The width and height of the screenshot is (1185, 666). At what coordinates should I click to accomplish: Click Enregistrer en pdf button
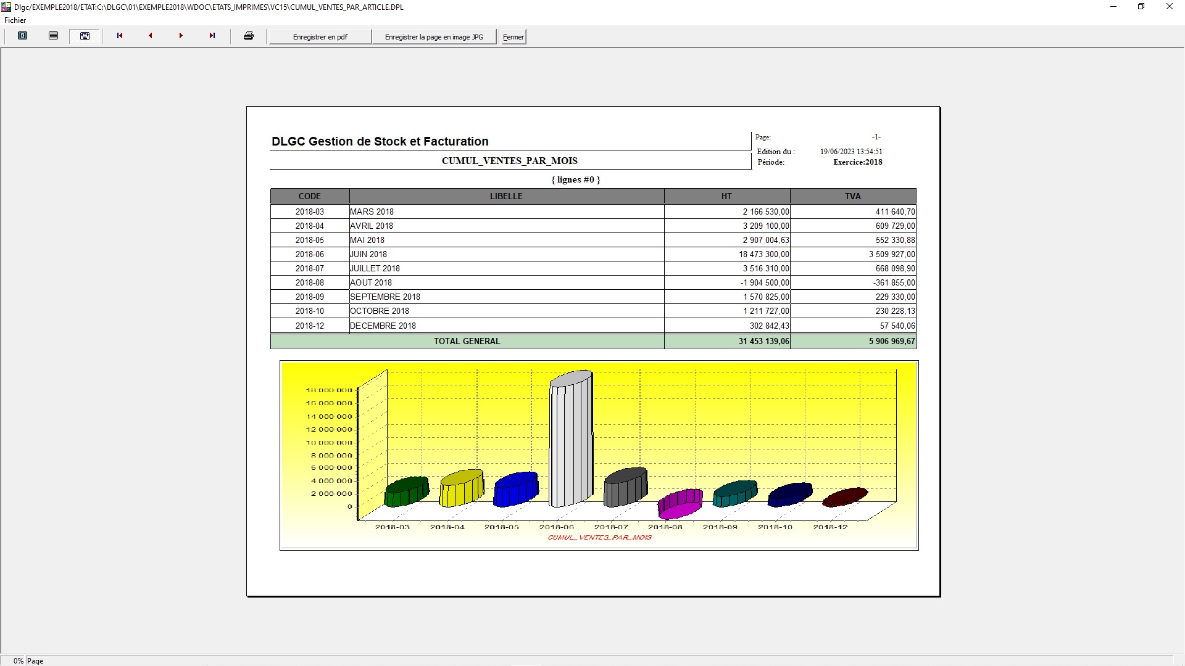[320, 37]
